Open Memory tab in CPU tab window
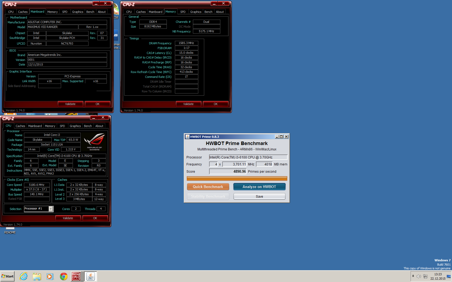The image size is (452, 282). click(50, 126)
